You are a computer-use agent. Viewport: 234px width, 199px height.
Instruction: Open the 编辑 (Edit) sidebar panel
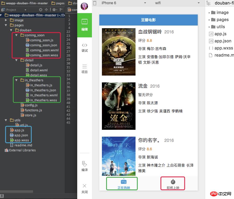(84, 25)
